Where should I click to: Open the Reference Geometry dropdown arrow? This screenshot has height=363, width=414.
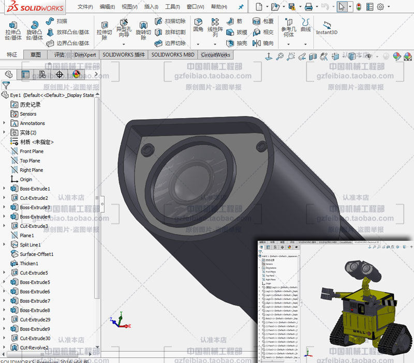coord(289,44)
